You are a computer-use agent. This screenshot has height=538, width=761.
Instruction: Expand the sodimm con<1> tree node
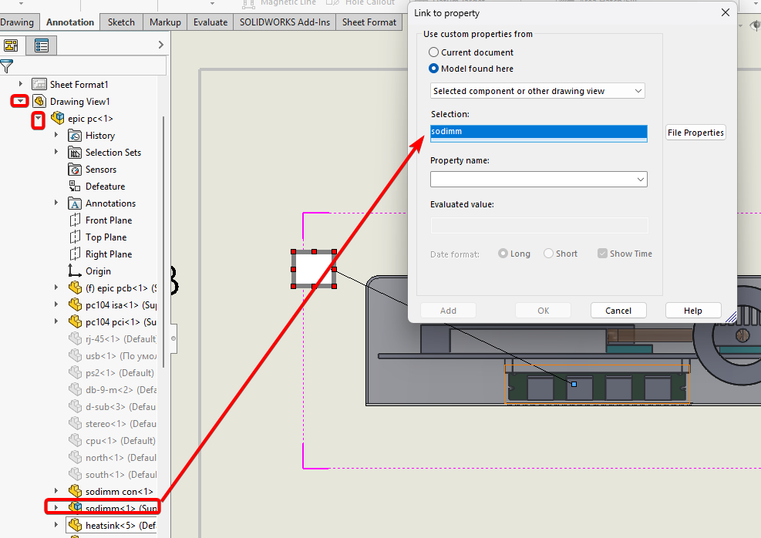click(56, 491)
